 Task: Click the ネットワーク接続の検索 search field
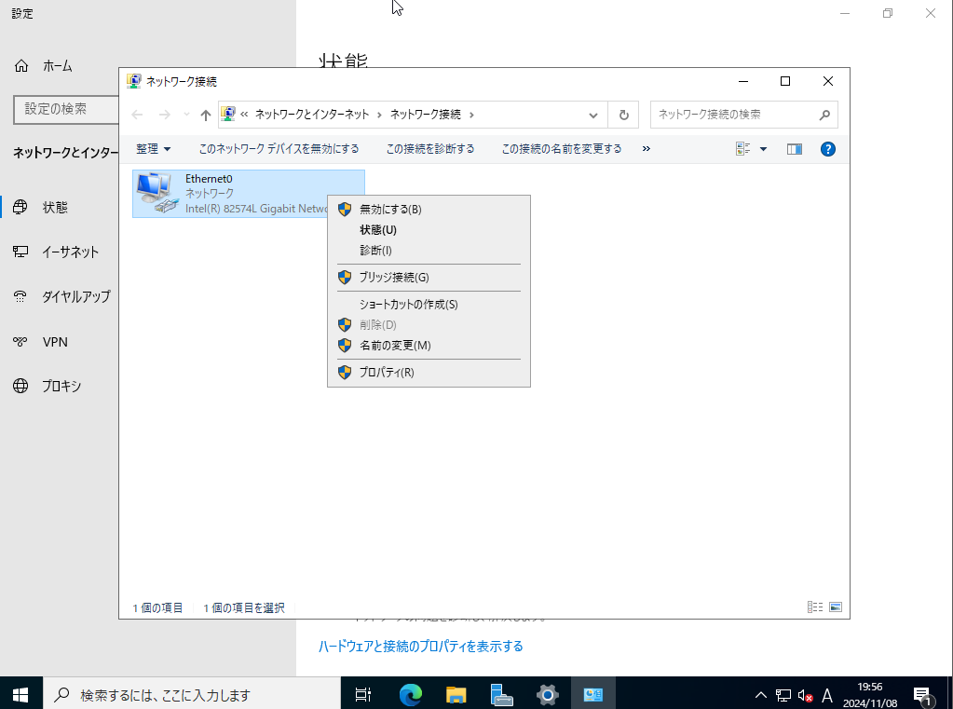734,115
